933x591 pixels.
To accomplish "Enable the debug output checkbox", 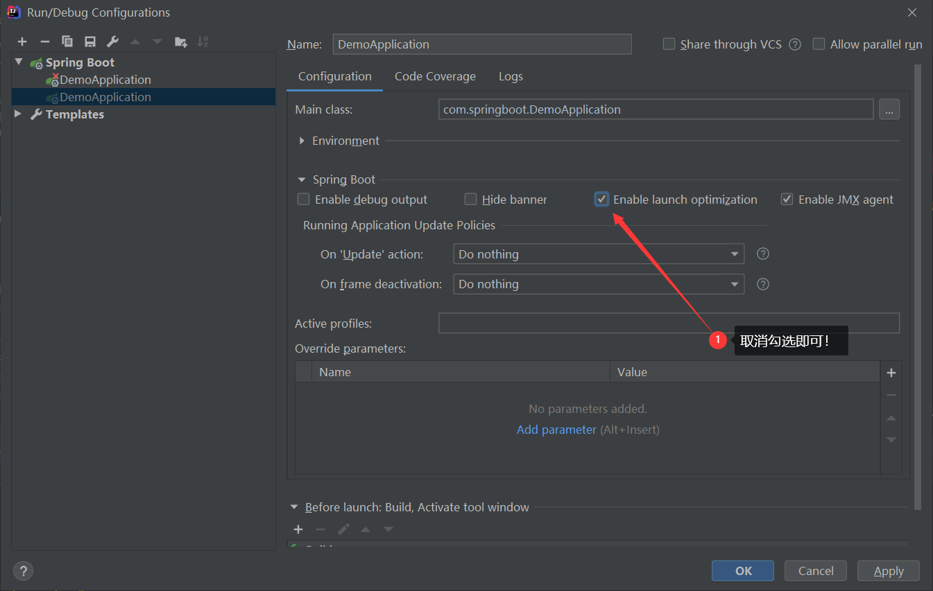I will click(303, 199).
